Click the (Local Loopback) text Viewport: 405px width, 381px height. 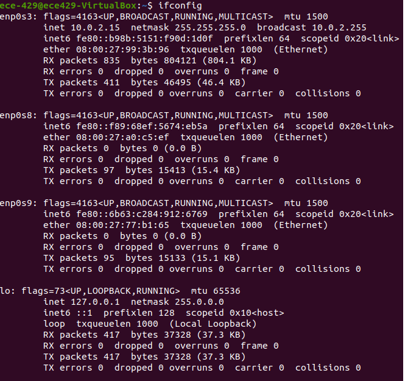coord(213,324)
